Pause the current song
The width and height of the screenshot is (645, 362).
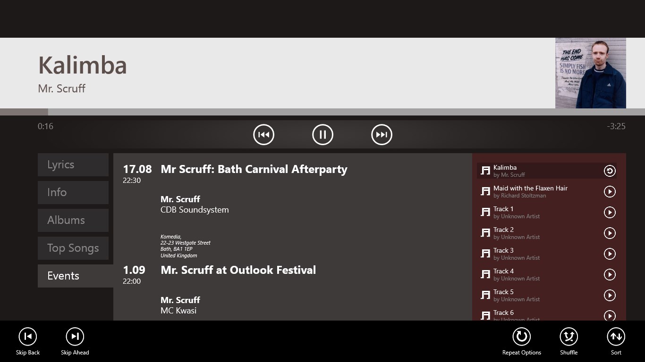[322, 135]
